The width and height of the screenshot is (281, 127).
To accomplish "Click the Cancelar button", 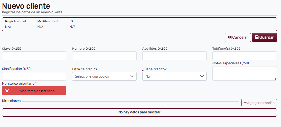I will (238, 38).
